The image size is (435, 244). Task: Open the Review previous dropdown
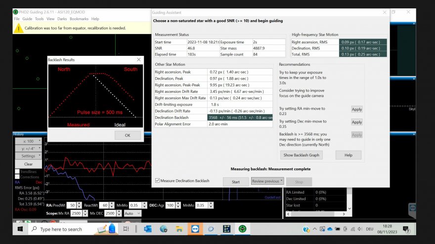(x=267, y=181)
